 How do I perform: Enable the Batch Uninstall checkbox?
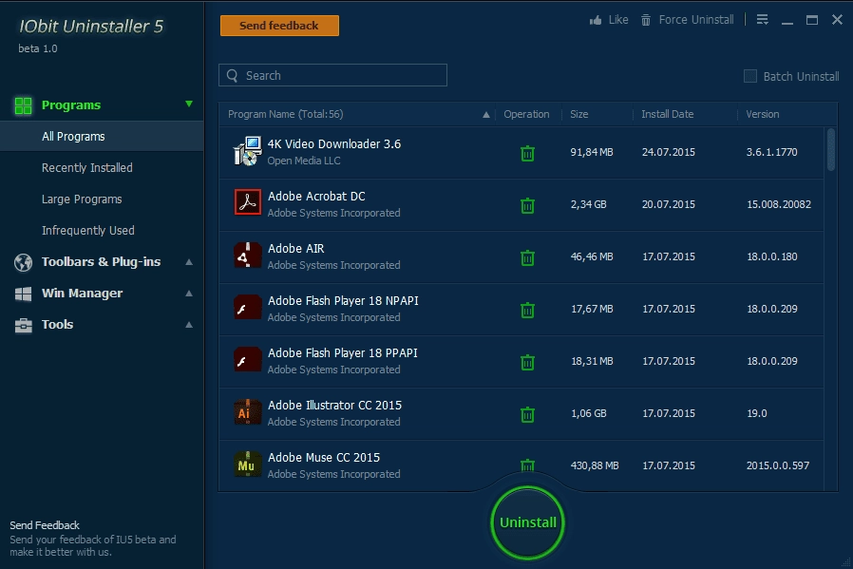point(750,76)
